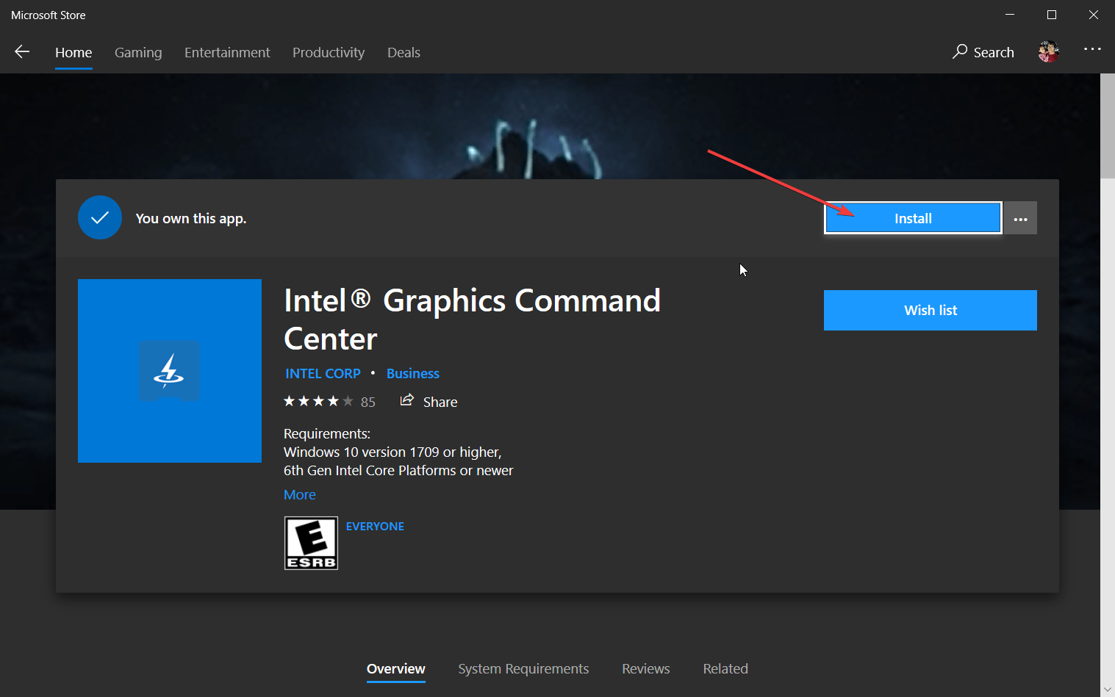Open the See more ellipsis menu
1115x697 pixels.
pos(1092,48)
